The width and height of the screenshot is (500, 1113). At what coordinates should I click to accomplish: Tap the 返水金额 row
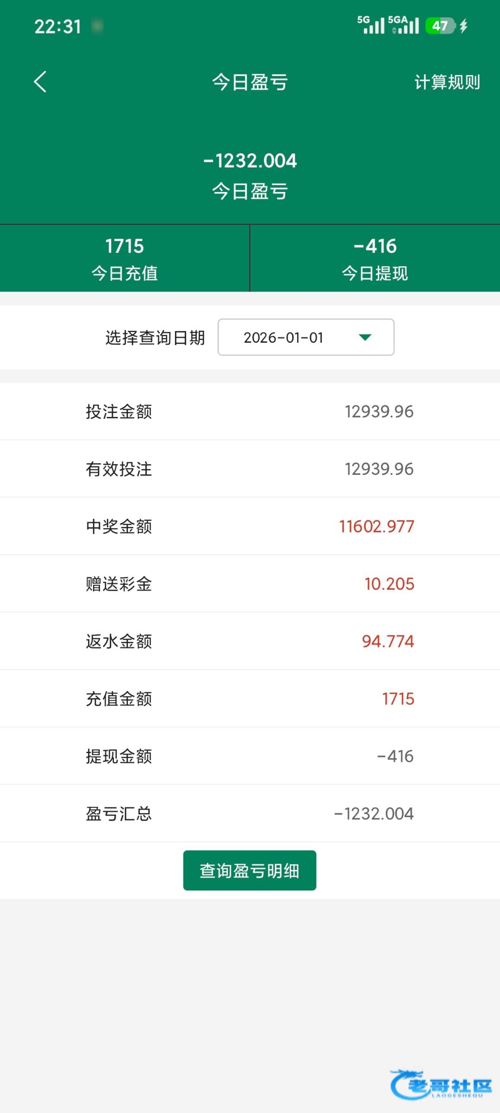[x=250, y=641]
